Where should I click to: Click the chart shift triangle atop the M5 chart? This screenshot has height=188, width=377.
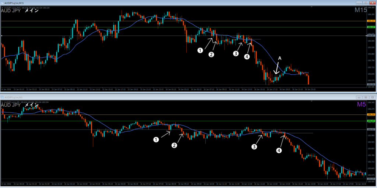(311, 102)
